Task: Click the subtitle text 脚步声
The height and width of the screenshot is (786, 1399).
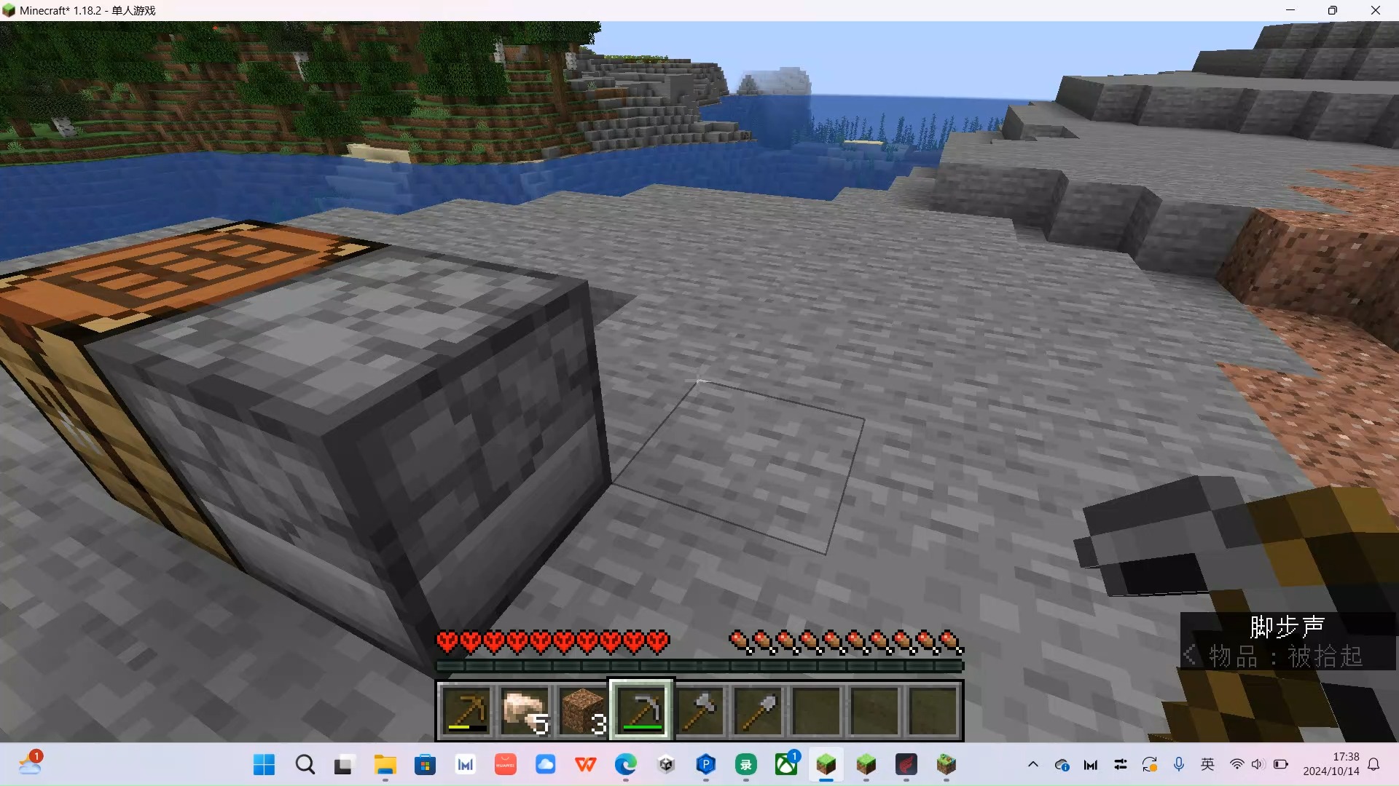Action: [1287, 627]
